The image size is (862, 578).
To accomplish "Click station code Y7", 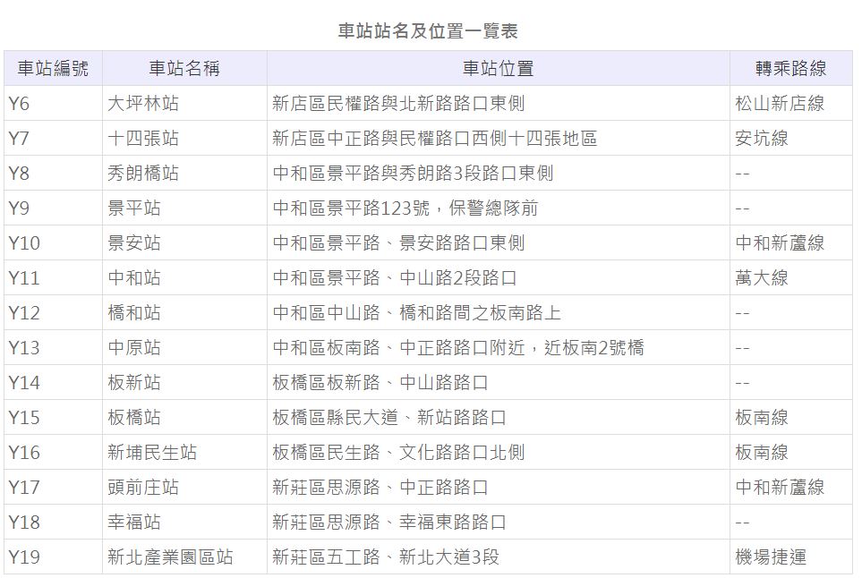I will pyautogui.click(x=19, y=139).
